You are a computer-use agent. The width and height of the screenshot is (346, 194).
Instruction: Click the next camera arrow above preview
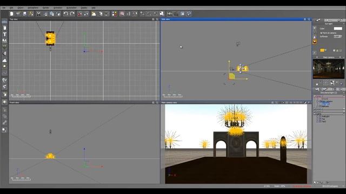pyautogui.click(x=340, y=58)
